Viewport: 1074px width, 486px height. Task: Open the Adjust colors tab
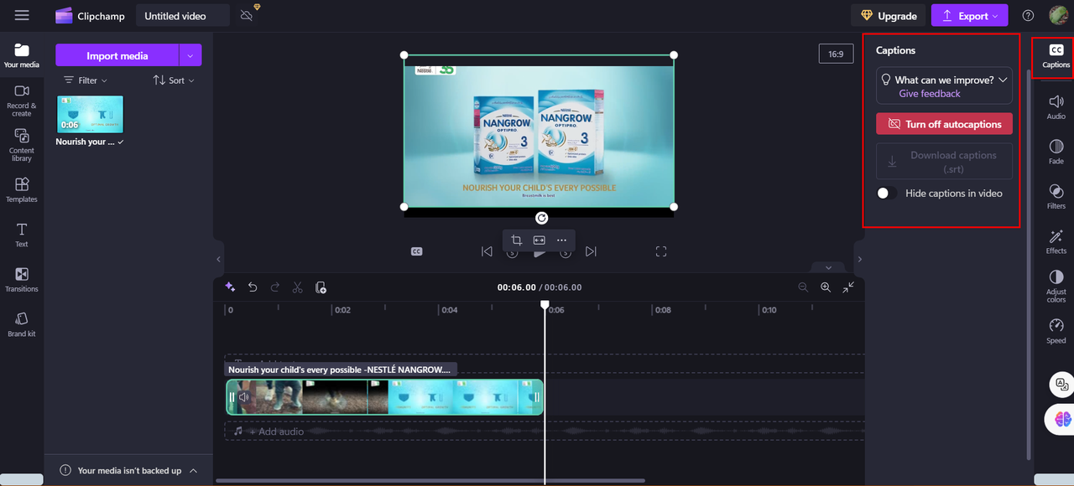1056,287
